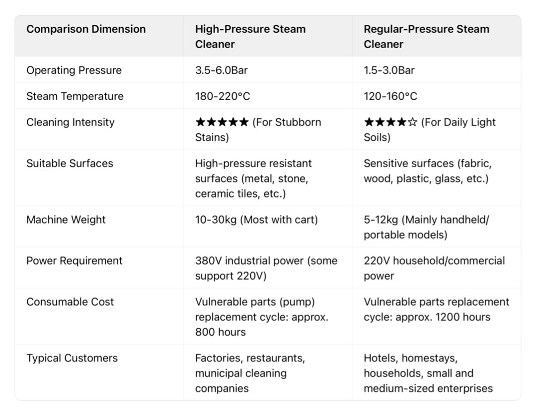Select the High-Pressure Steam Cleaner header
The width and height of the screenshot is (536, 412).
(x=250, y=36)
